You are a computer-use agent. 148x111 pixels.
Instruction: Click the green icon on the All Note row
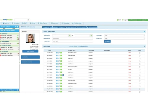point(61,70)
